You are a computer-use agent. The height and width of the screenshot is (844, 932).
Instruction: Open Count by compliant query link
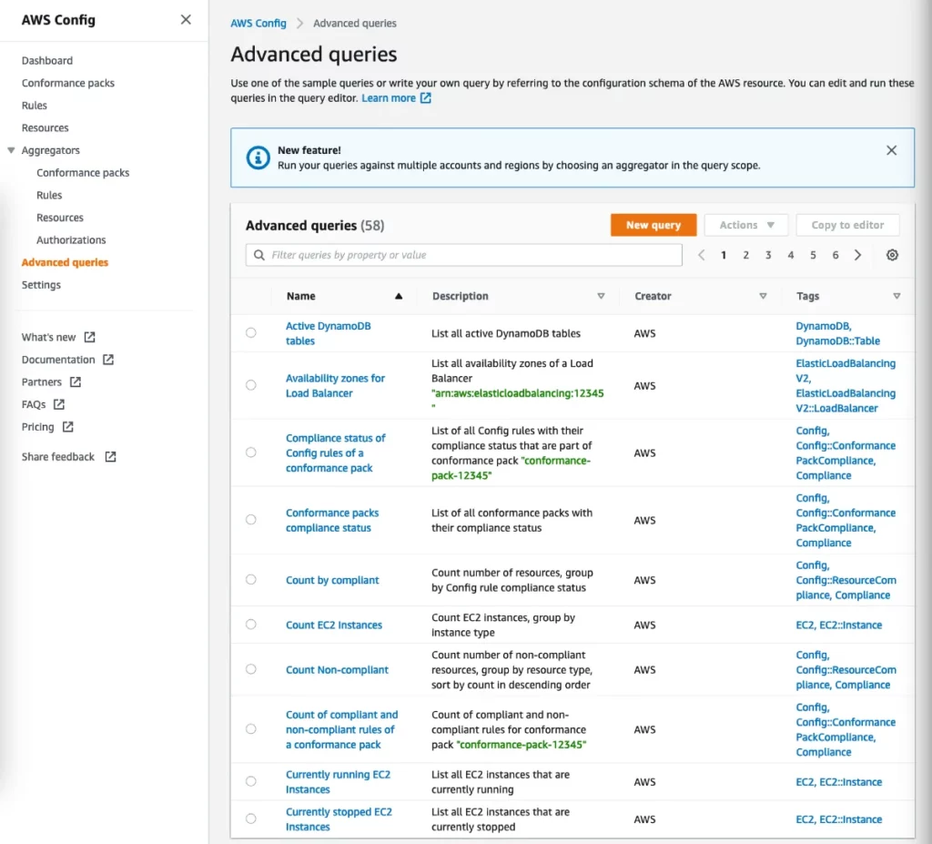pos(331,580)
